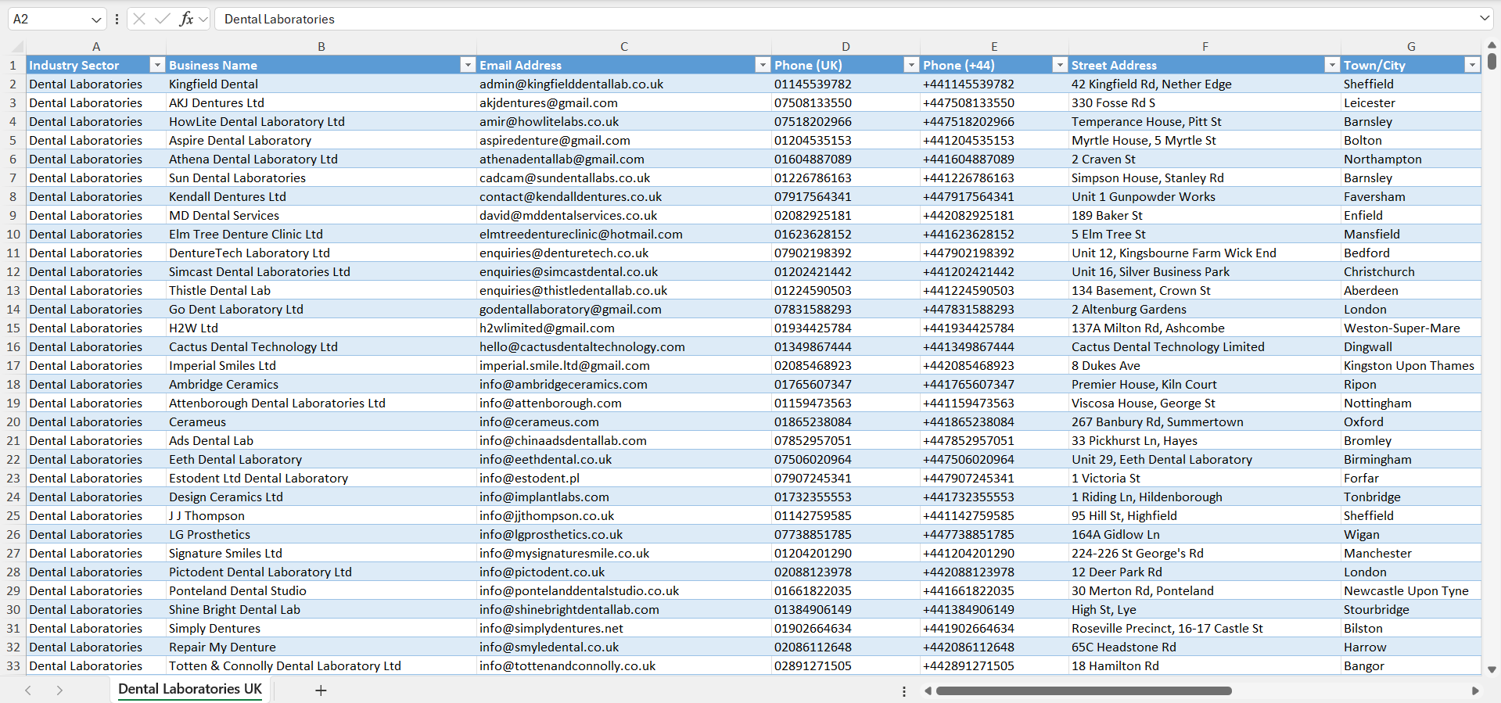Click the HowLite Dental Laboratory Ltd cell
The image size is (1501, 703).
(x=321, y=121)
